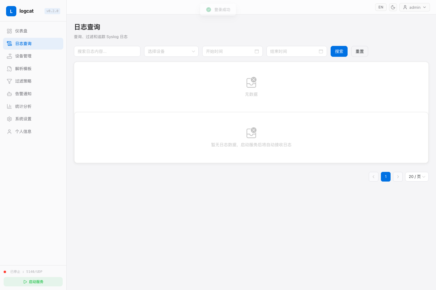Screen dimensions: 436x290
Task: Select page 1 in pagination
Action: tap(386, 177)
